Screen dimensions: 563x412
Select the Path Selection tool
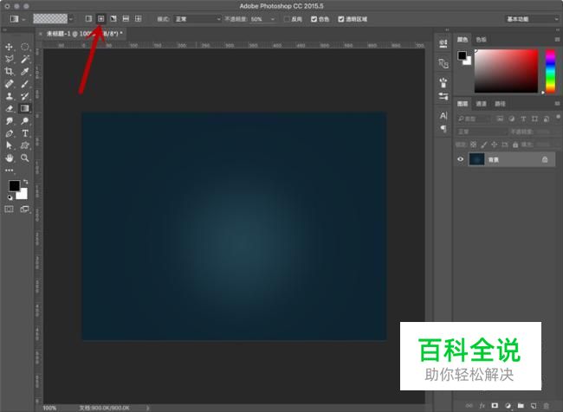point(10,145)
